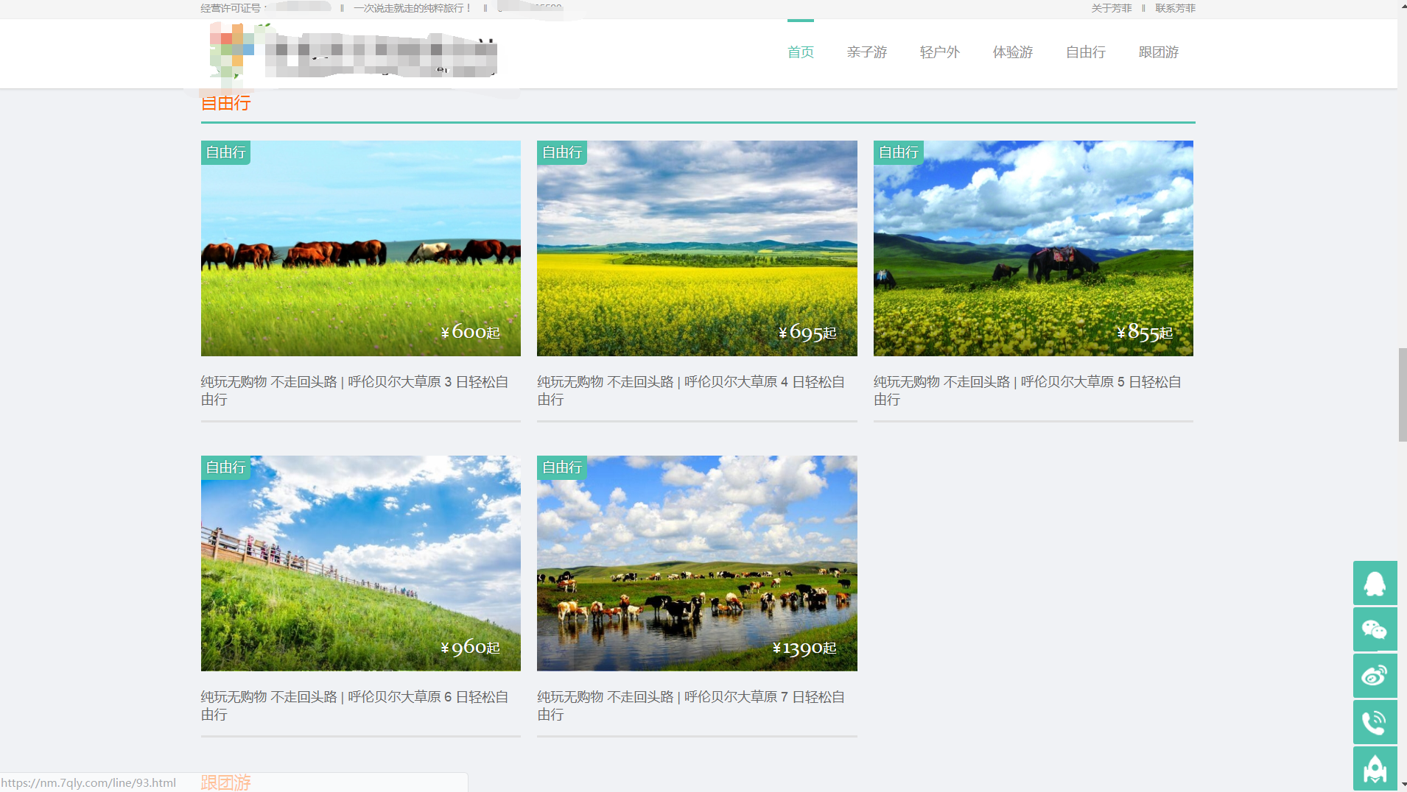This screenshot has width=1407, height=792.
Task: Open the 轻户外 menu item
Action: pos(940,52)
